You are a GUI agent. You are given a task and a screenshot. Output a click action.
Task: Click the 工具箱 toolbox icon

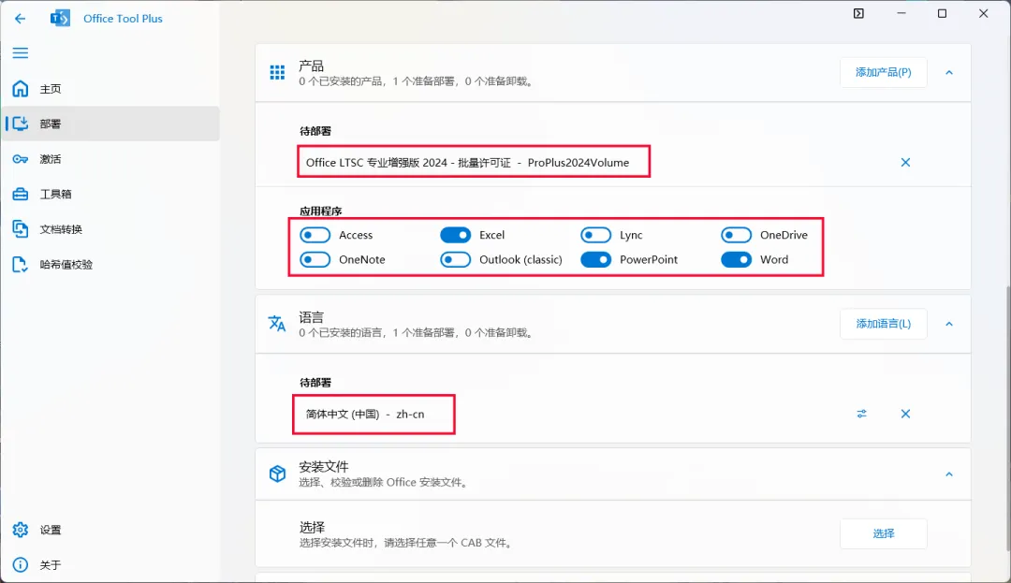21,194
